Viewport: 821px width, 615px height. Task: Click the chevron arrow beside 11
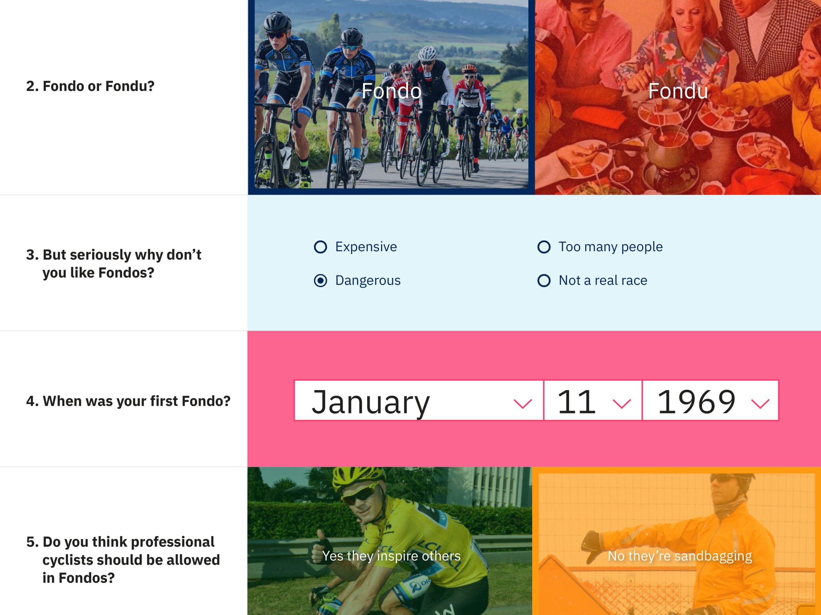[622, 403]
